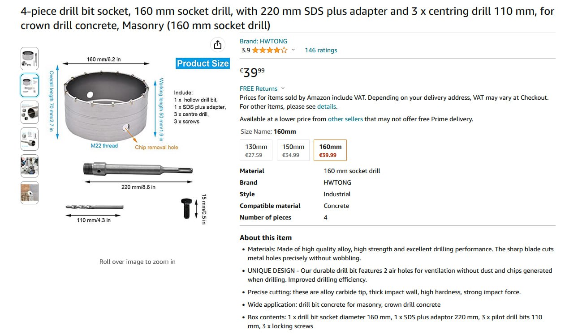Open the Brand: HWTONG link
Screen dimensions: 565x334
pyautogui.click(x=263, y=41)
